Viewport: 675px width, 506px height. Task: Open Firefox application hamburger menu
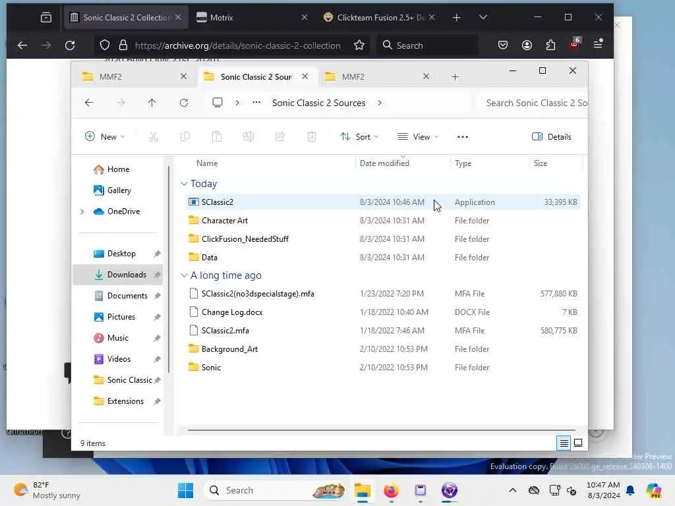(x=598, y=44)
